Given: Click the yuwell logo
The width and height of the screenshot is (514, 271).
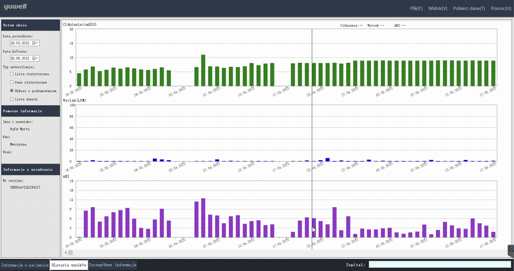Looking at the screenshot, I should click(x=15, y=7).
